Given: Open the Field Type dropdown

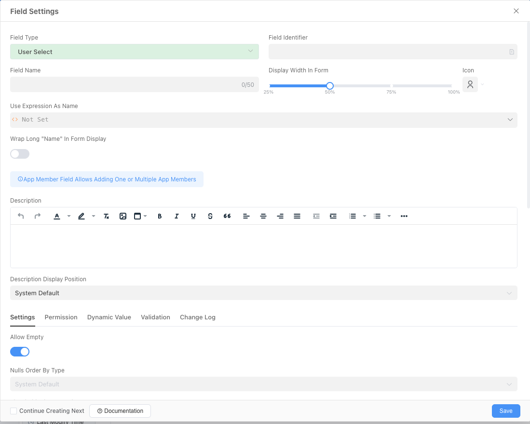Looking at the screenshot, I should [135, 52].
